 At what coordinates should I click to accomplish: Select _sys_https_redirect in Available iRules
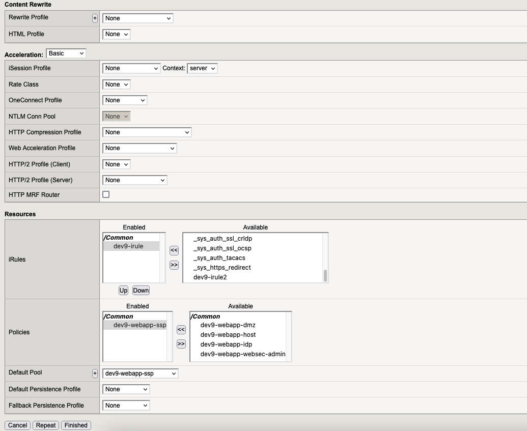point(222,268)
